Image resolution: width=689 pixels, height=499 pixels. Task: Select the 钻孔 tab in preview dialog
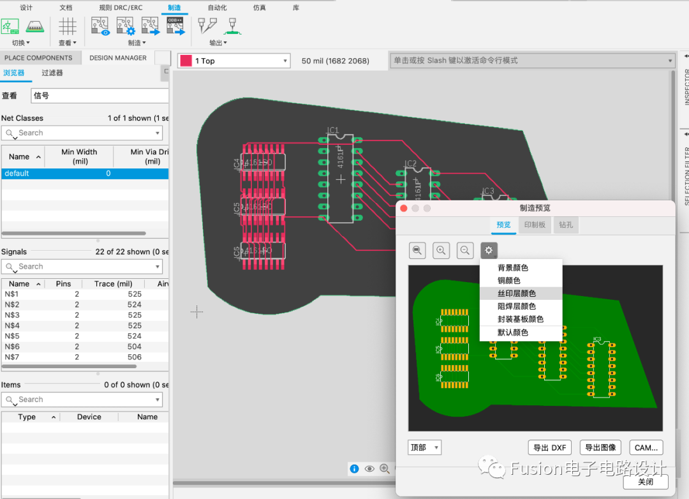point(566,225)
